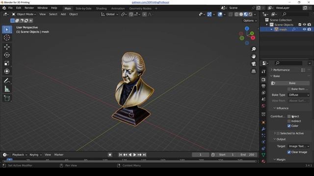Image resolution: width=314 pixels, height=176 pixels.
Task: Open the viewport Add menu
Action: coord(63,14)
